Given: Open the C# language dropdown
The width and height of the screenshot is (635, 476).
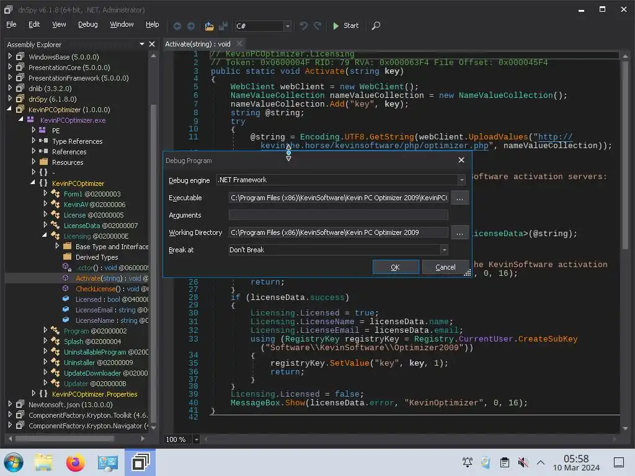Looking at the screenshot, I should pos(288,26).
